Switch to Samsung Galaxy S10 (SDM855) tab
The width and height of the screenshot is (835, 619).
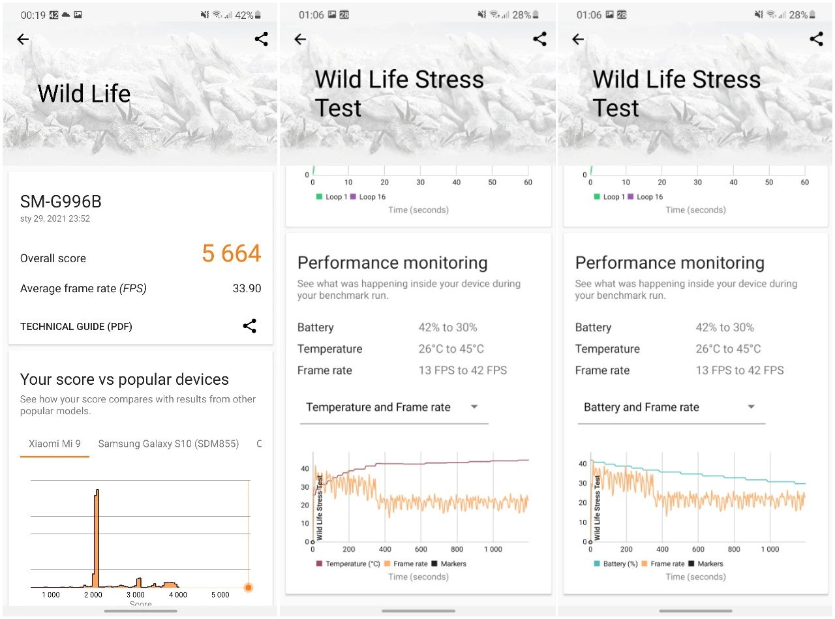168,444
